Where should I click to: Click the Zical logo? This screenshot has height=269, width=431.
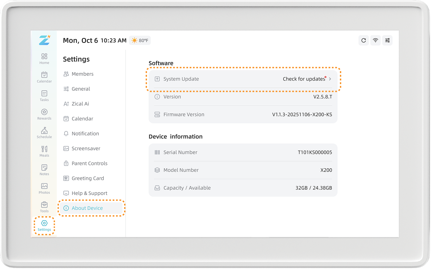tap(44, 40)
